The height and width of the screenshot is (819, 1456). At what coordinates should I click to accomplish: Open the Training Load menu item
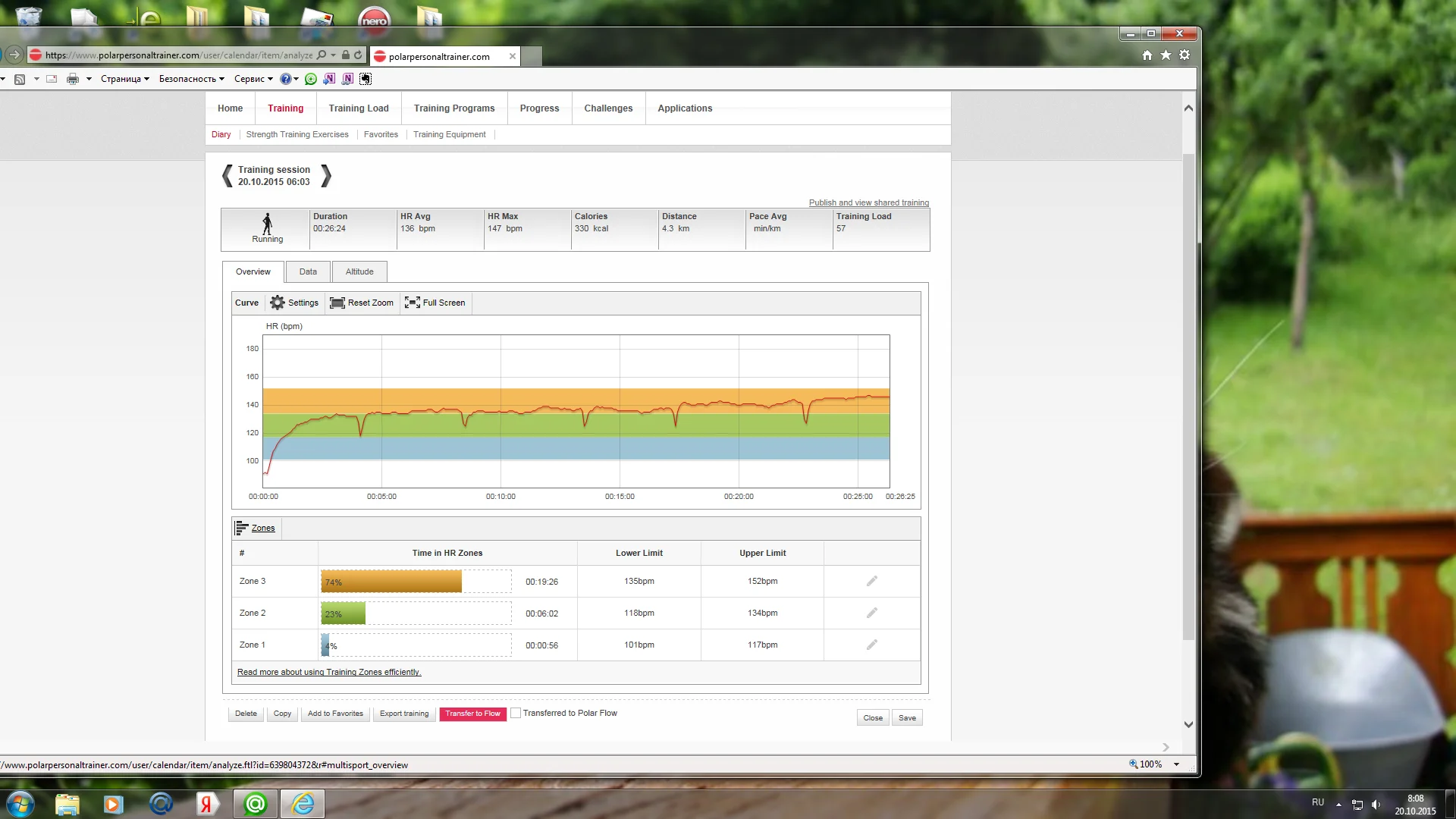(358, 108)
